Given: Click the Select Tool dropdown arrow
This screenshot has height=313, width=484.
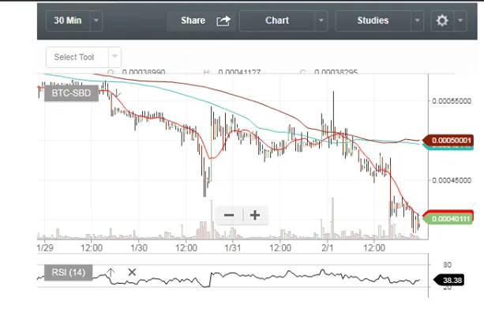Looking at the screenshot, I should click(114, 57).
